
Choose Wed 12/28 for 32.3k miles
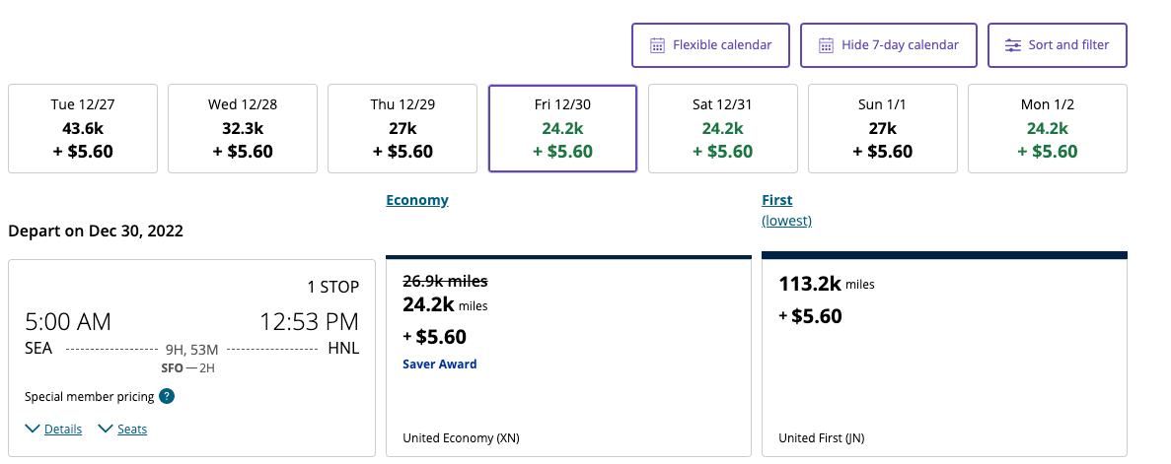pyautogui.click(x=243, y=128)
